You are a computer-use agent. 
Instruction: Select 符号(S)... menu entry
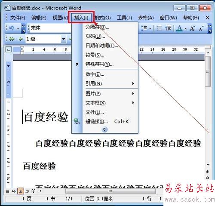pos(105,55)
